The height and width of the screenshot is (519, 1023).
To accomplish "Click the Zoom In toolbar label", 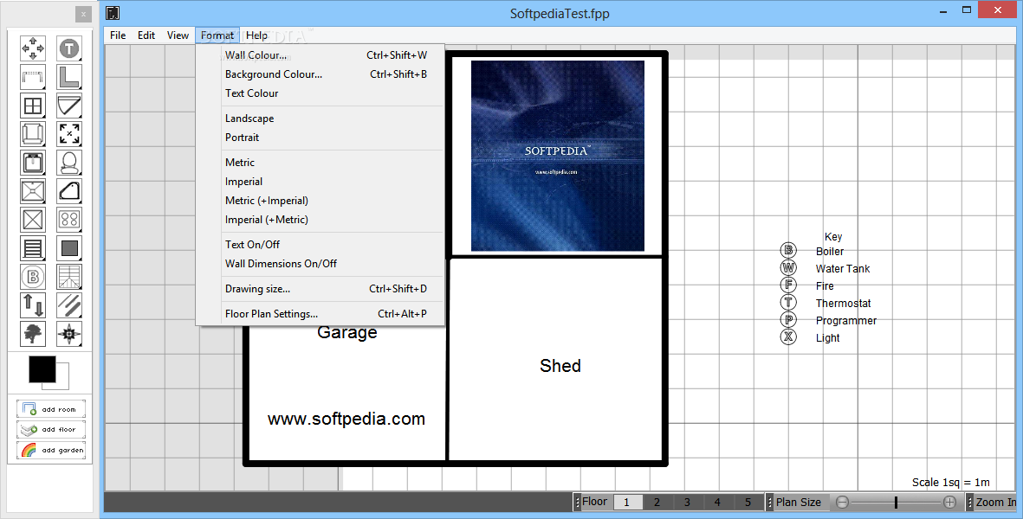I will (996, 502).
